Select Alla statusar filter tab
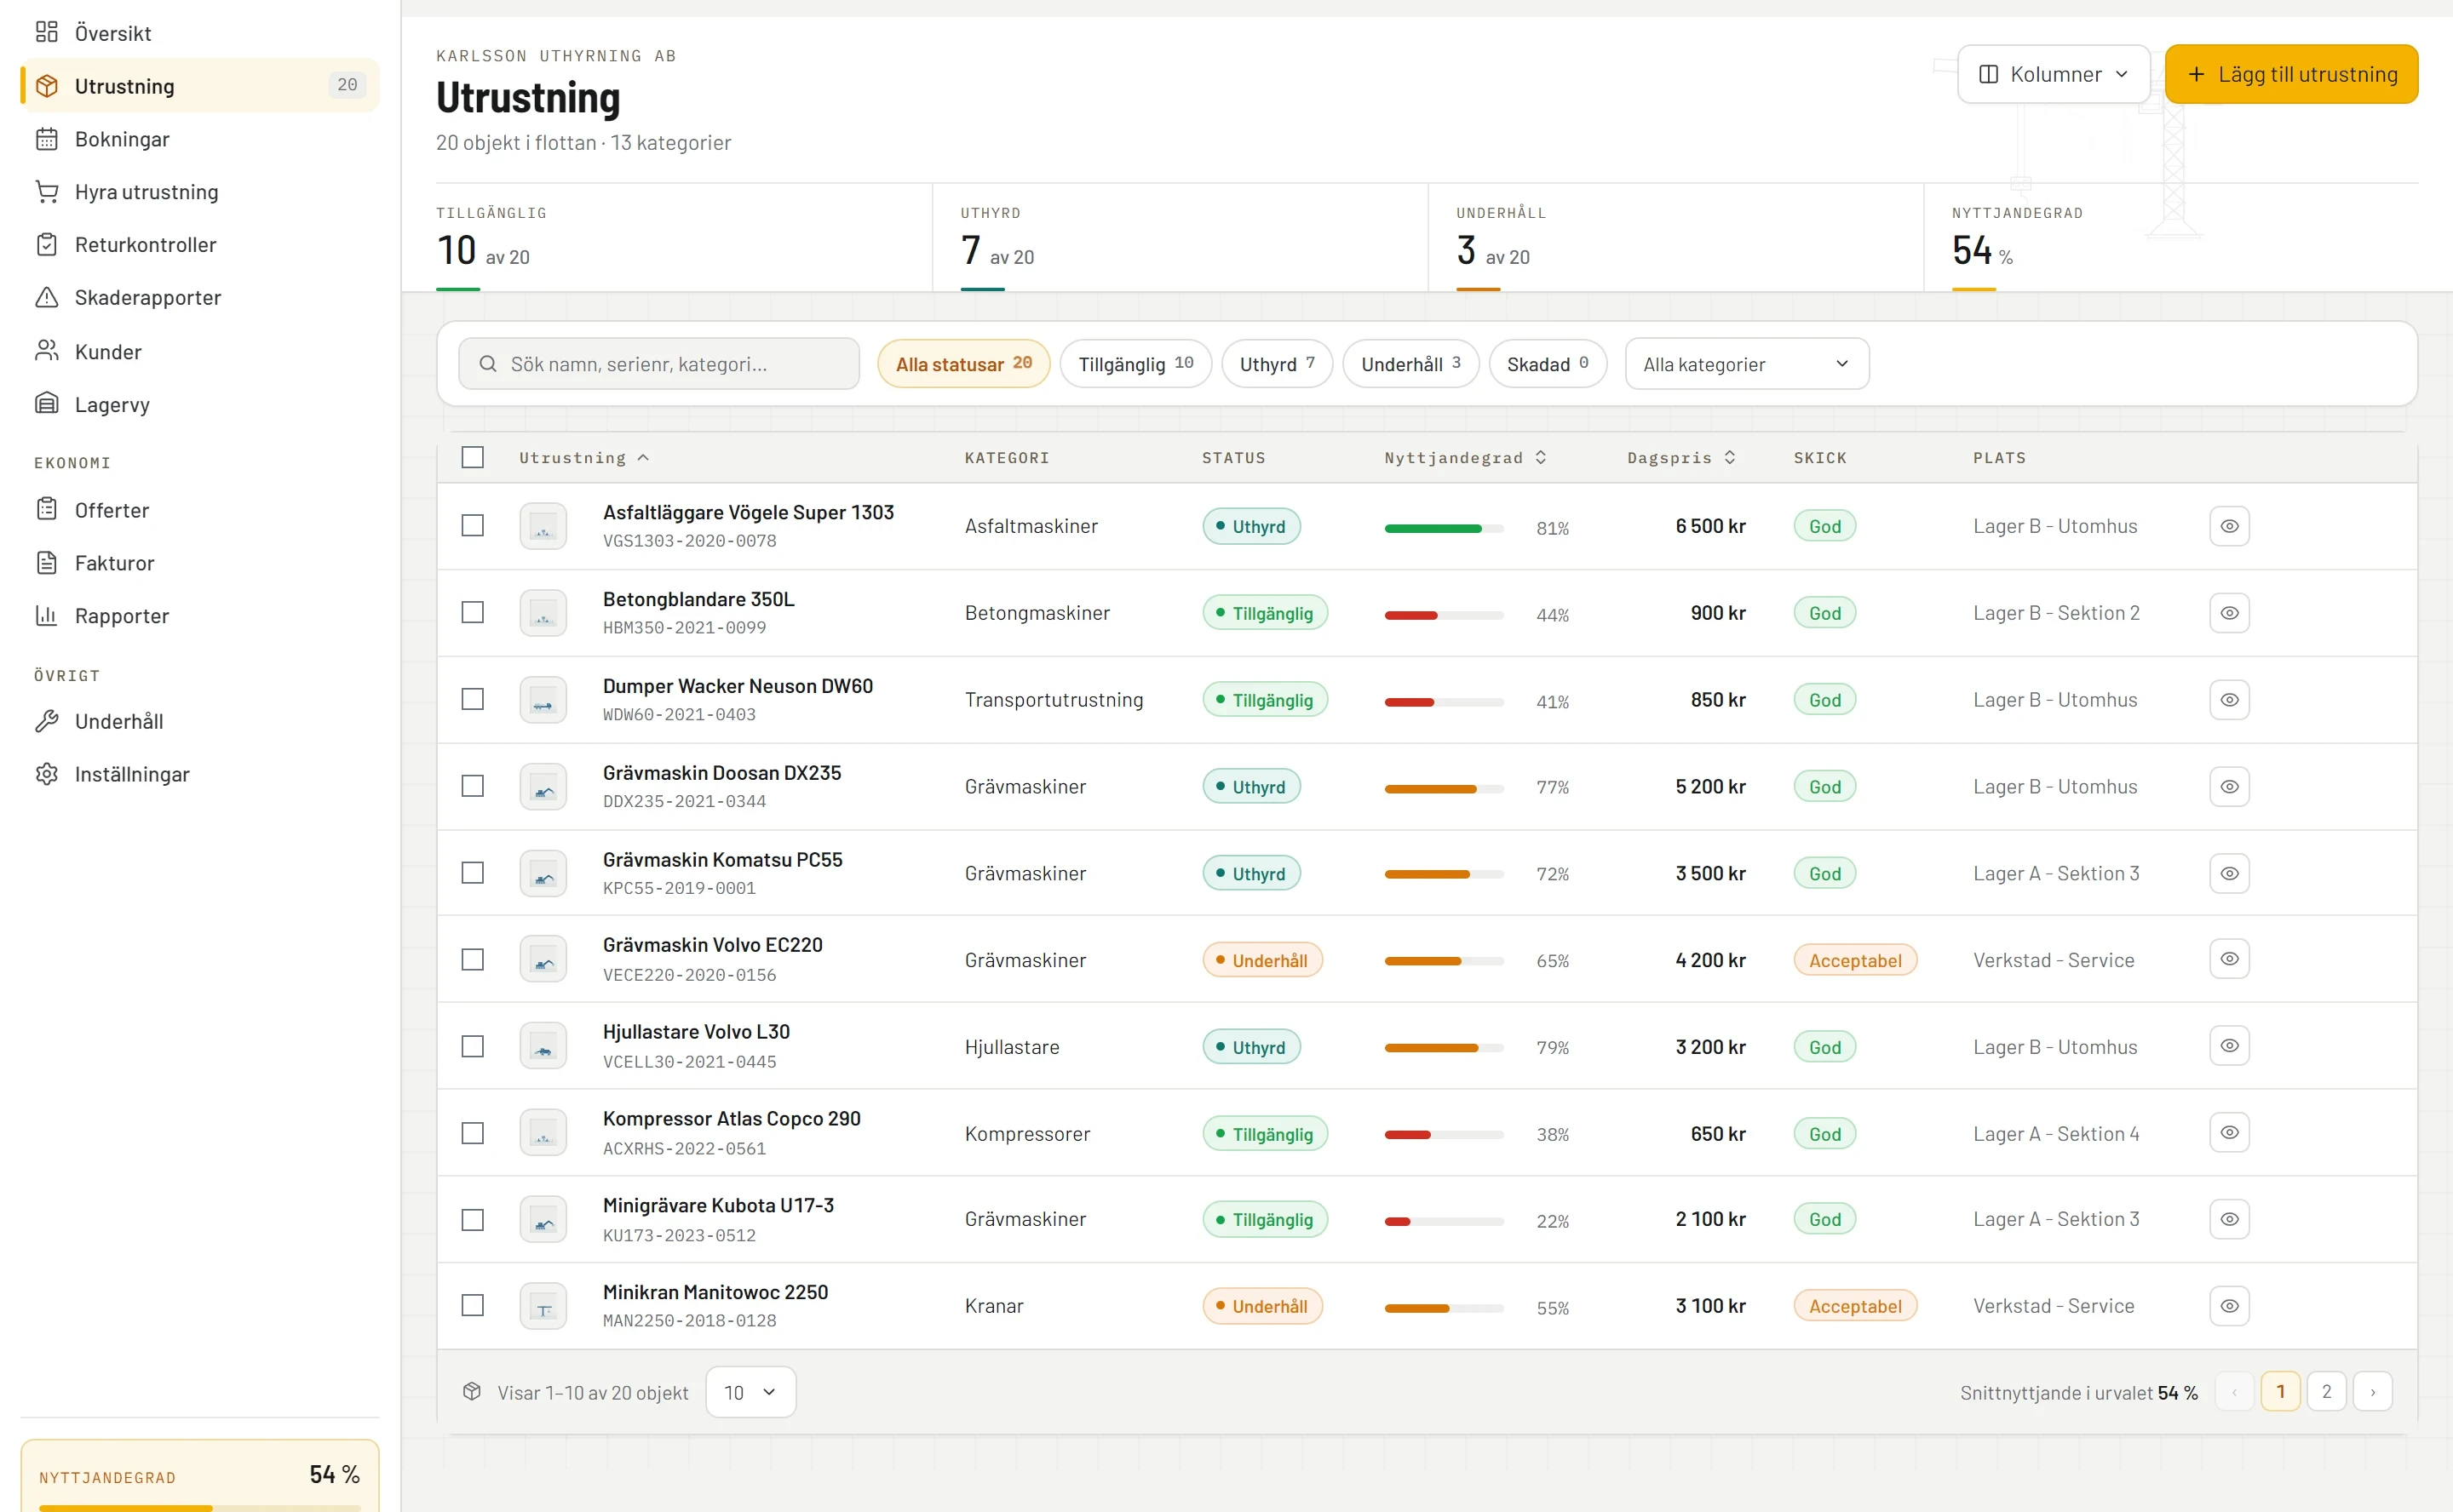The height and width of the screenshot is (1512, 2453). (963, 364)
